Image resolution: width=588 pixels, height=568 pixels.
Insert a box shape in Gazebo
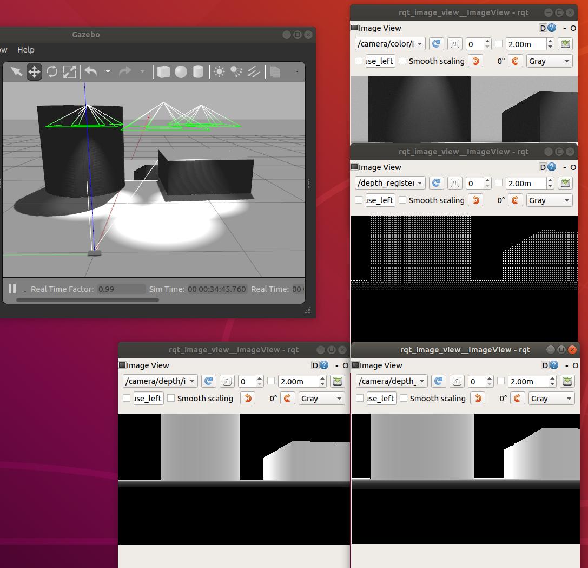tap(163, 71)
